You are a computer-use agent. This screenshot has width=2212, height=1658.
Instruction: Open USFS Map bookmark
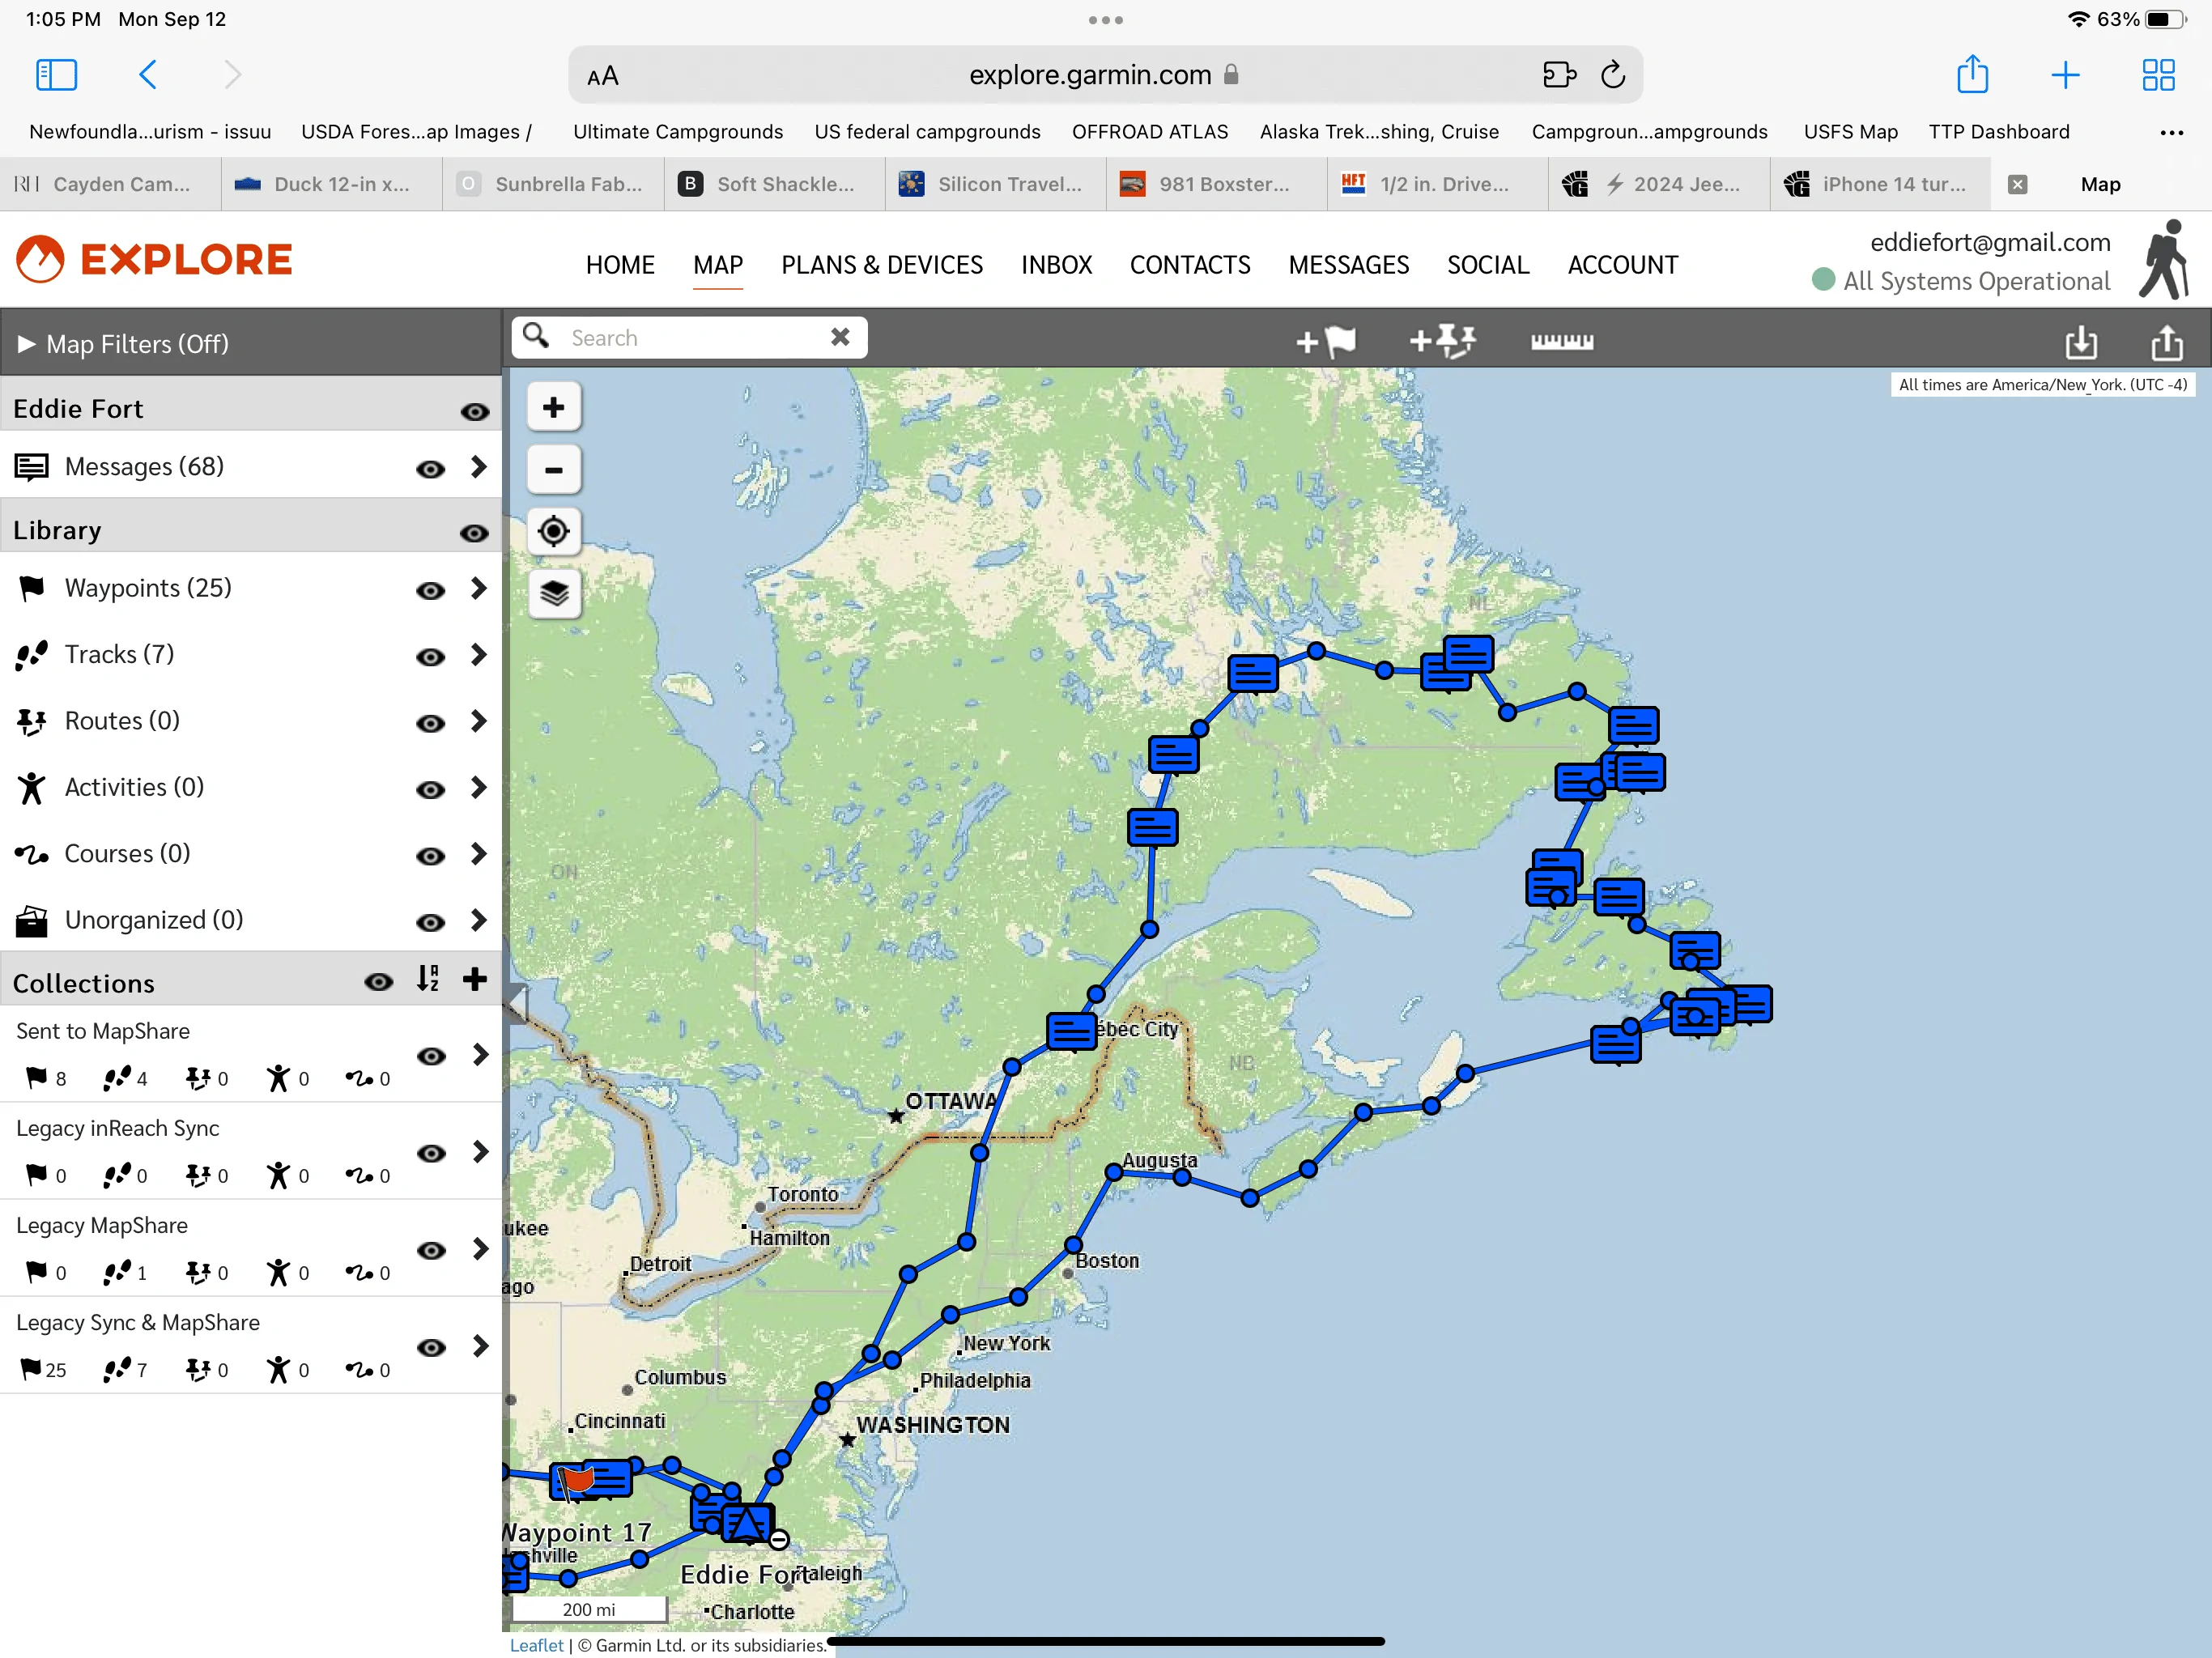(1850, 132)
